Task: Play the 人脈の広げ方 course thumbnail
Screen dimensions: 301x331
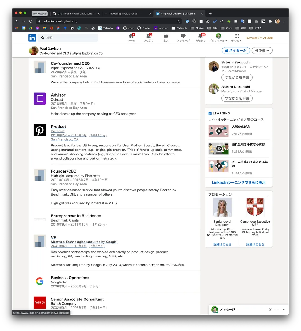Action: pos(219,131)
